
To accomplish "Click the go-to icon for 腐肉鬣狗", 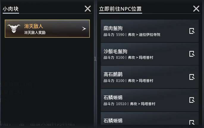I will (192, 31).
